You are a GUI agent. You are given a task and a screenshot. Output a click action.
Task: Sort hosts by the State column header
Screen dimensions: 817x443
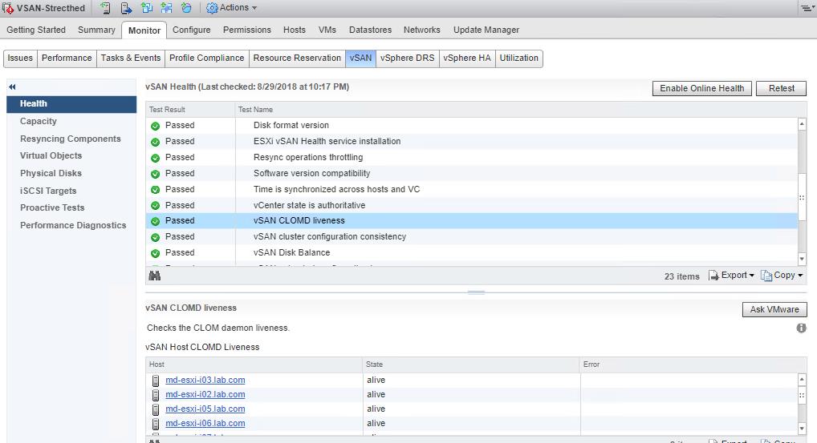tap(471, 364)
